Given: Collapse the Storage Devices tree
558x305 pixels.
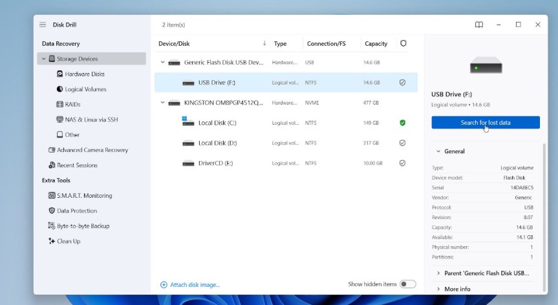Looking at the screenshot, I should (44, 59).
